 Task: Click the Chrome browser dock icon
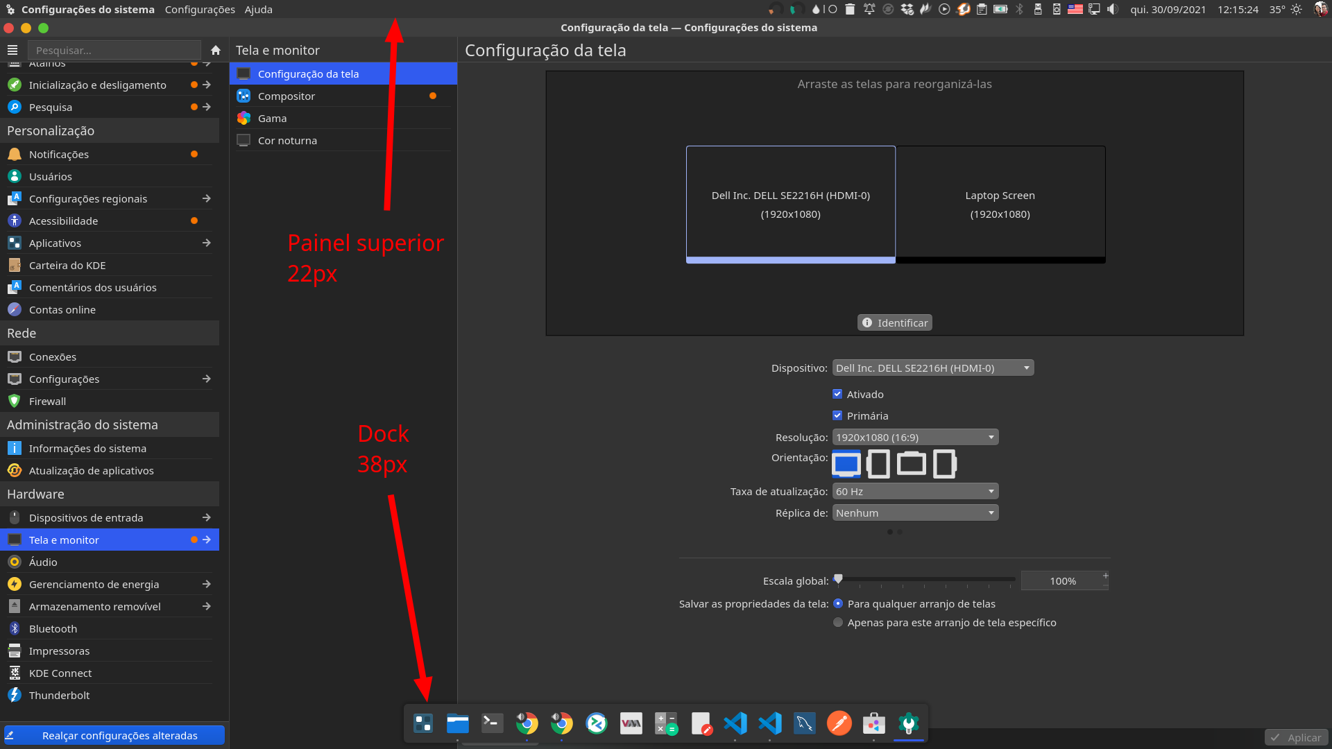pyautogui.click(x=527, y=723)
